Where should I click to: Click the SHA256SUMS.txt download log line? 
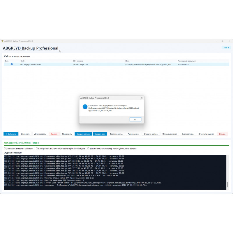point(61,176)
